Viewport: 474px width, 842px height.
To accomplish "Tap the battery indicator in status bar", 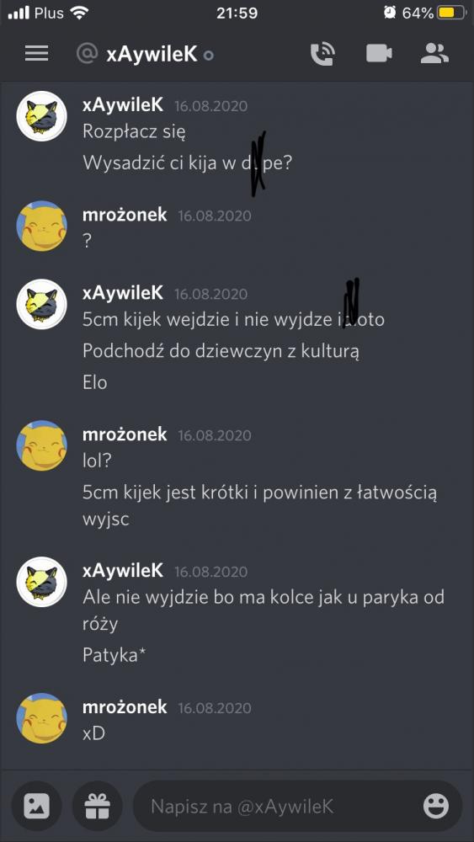I will coord(450,13).
